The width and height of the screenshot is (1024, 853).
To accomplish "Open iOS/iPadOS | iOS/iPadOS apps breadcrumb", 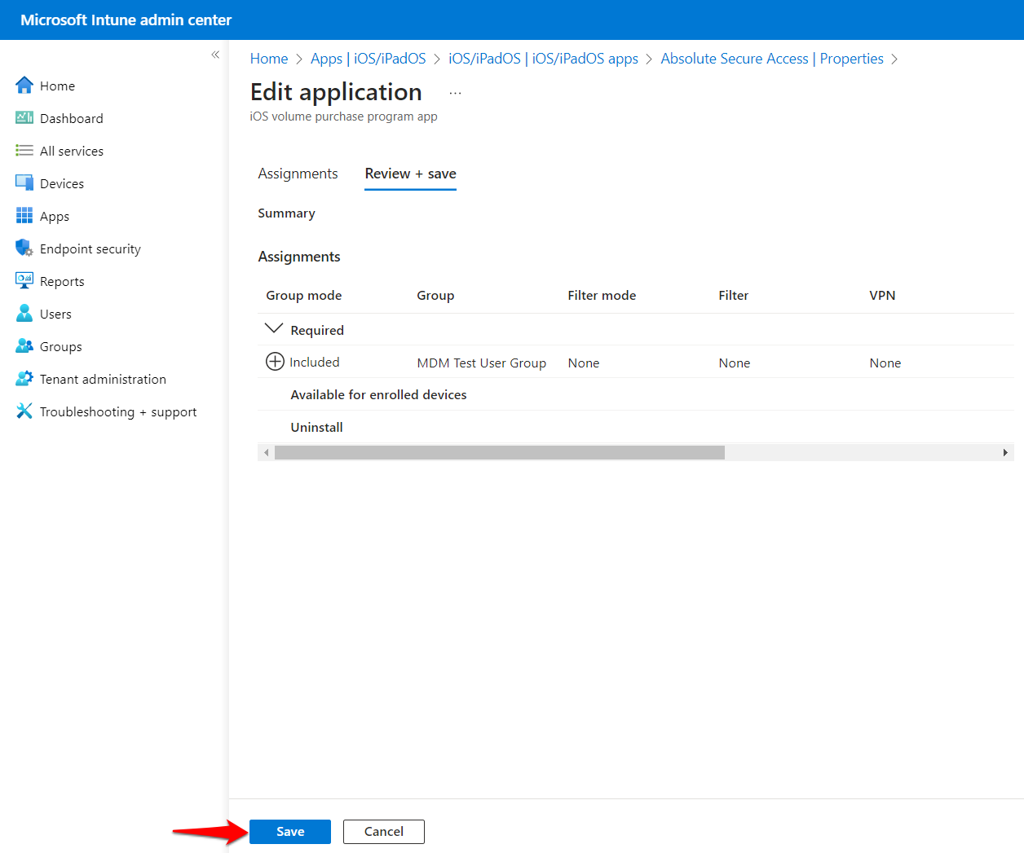I will click(543, 59).
